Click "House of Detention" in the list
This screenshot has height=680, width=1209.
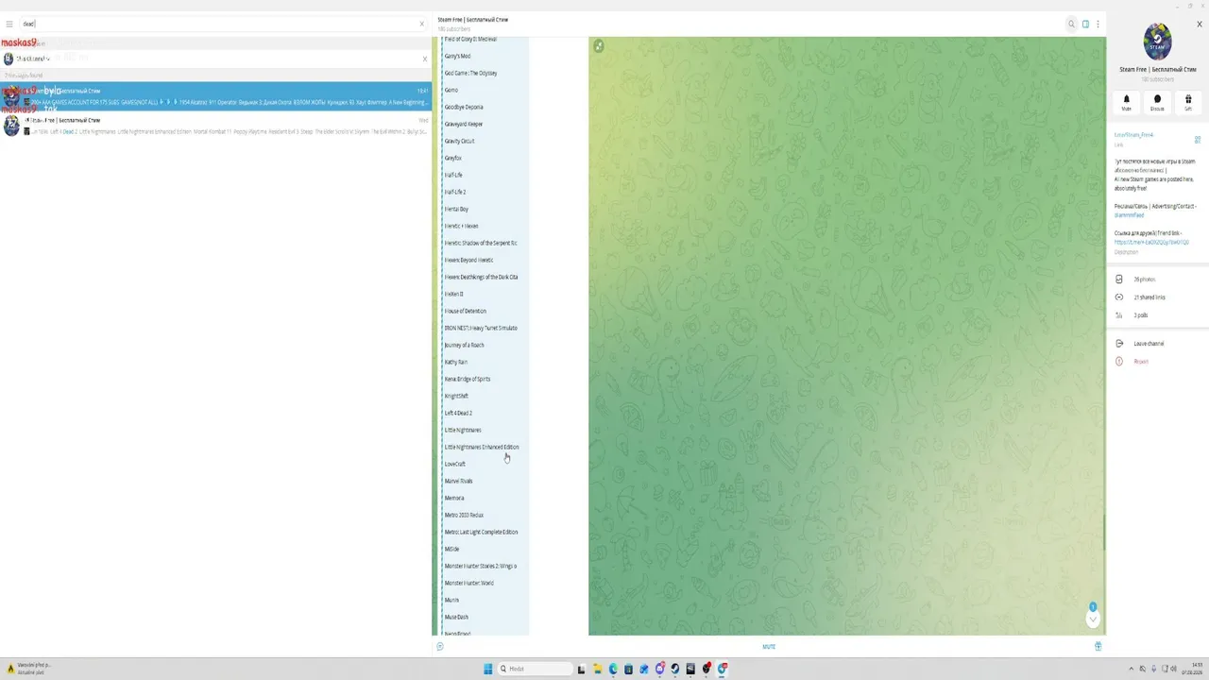tap(466, 311)
